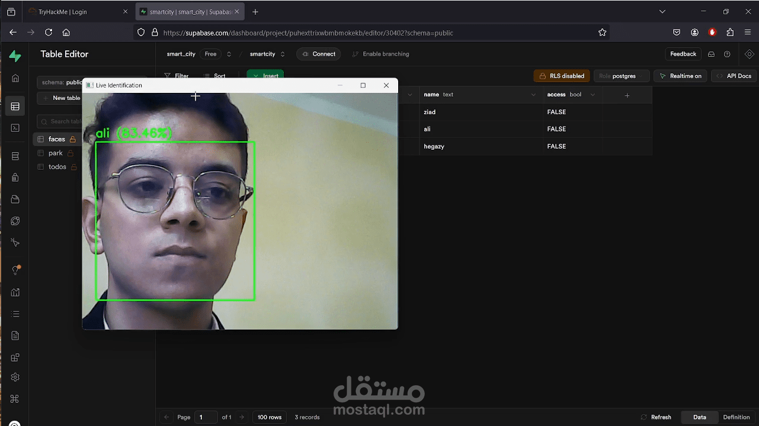Switch to the Definition view tab

click(x=736, y=417)
